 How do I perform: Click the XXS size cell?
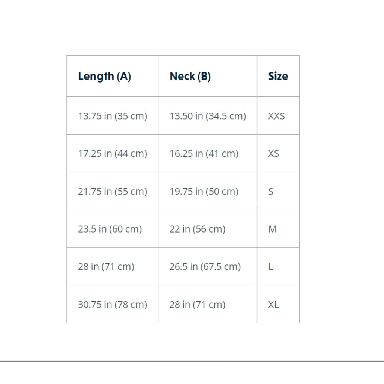[277, 116]
